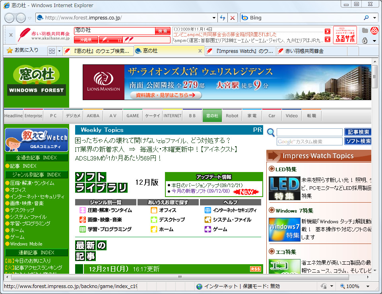Viewport: 382px width, 294px height.
Task: Click the browser Forward arrow button
Action: coord(21,18)
